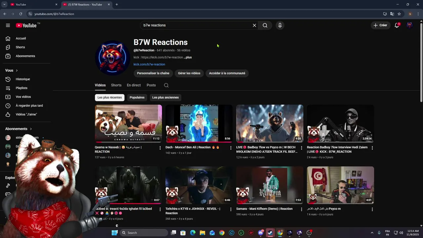The height and width of the screenshot is (238, 423).
Task: Expand the 'Abonnements' section chevron
Action: click(31, 129)
